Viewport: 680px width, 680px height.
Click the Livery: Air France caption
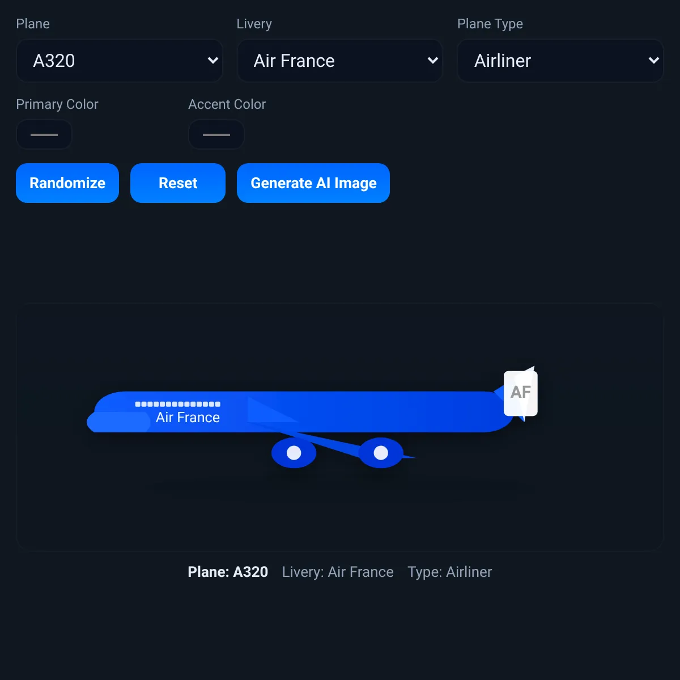(x=338, y=572)
